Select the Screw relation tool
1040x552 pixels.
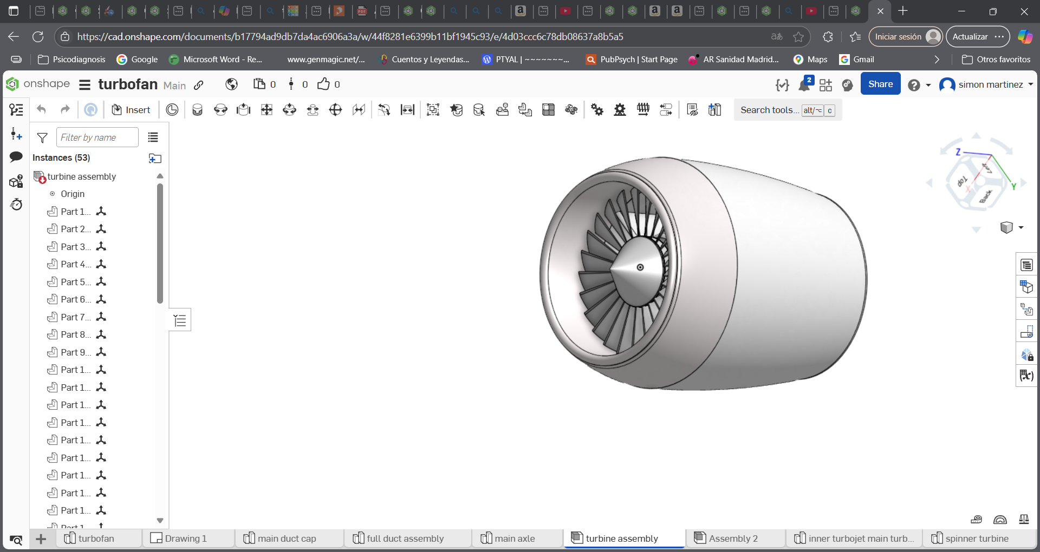[x=643, y=110]
